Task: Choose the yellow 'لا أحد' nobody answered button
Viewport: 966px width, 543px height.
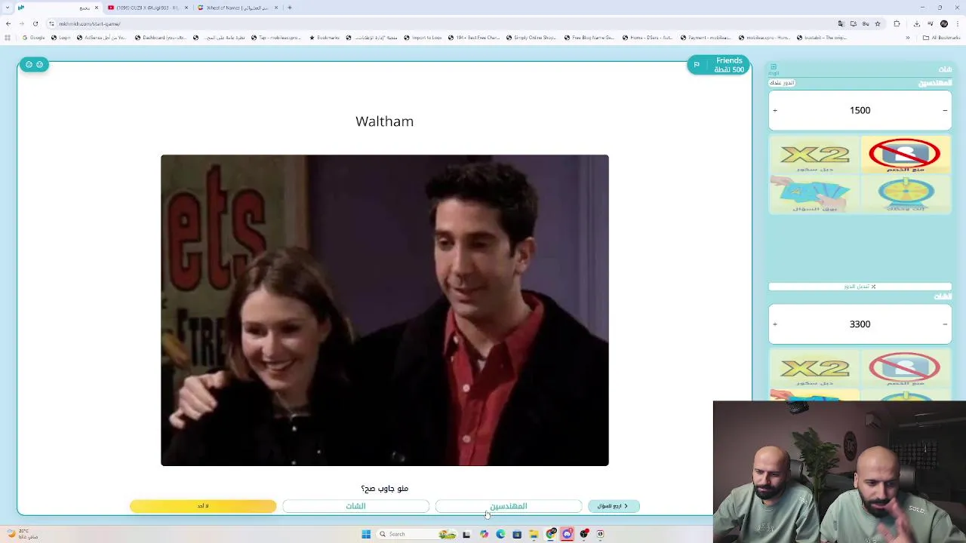Action: pos(203,506)
